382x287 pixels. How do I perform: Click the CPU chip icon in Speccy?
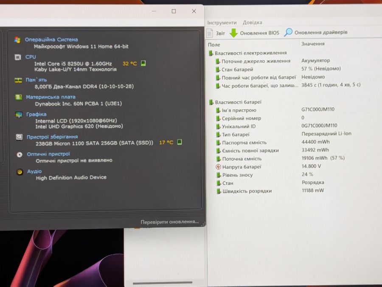[18, 57]
